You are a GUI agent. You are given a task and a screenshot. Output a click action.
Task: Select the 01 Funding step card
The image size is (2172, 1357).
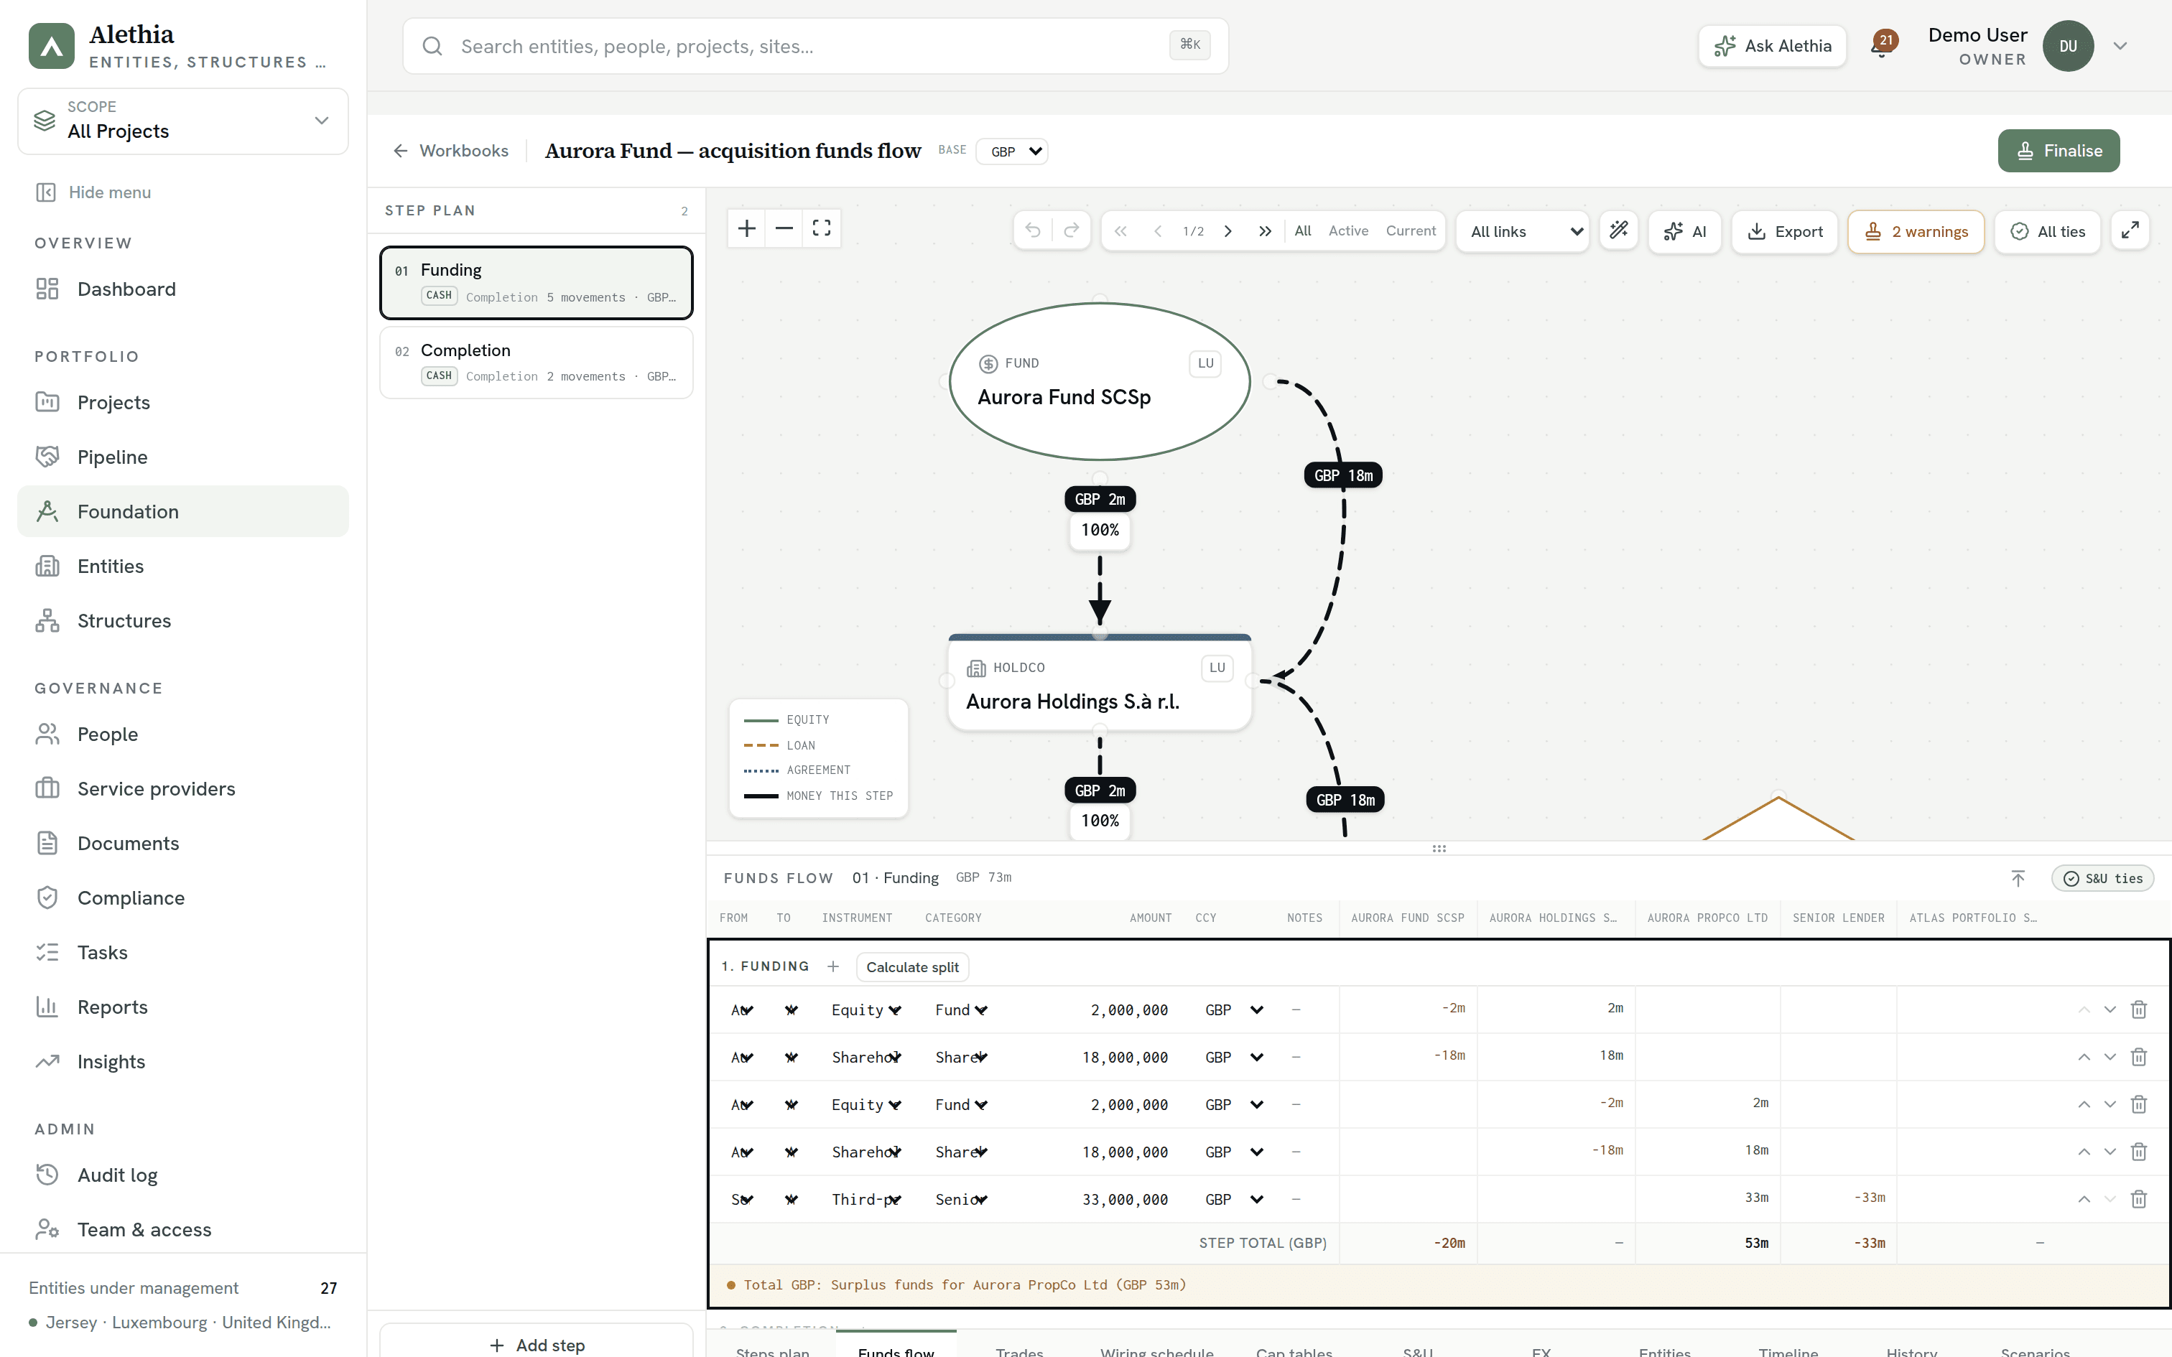(537, 283)
